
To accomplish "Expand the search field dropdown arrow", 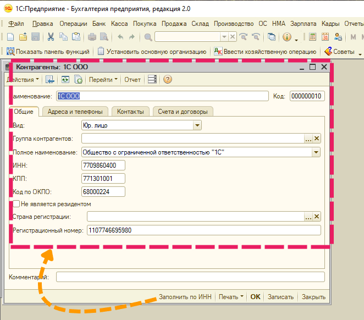I will [224, 37].
